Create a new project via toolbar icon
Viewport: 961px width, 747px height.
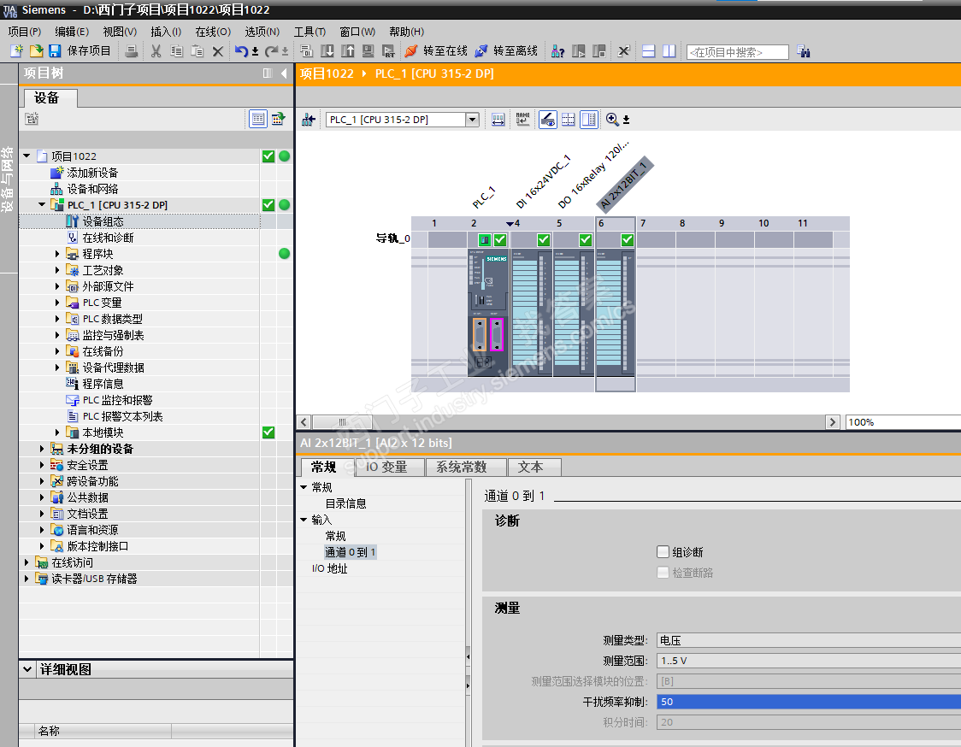click(16, 51)
